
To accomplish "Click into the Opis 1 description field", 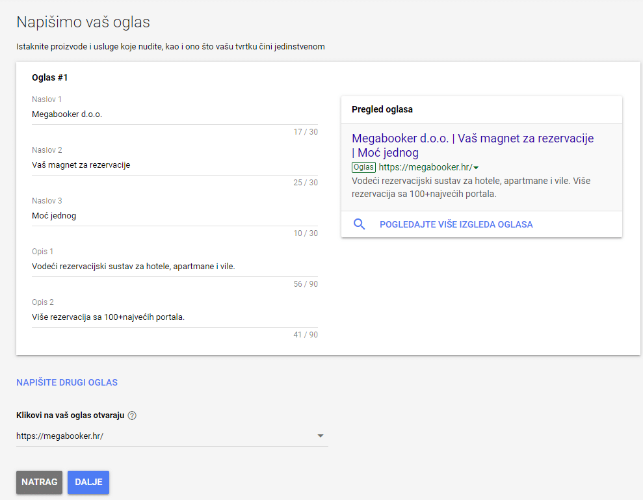I will tap(174, 267).
